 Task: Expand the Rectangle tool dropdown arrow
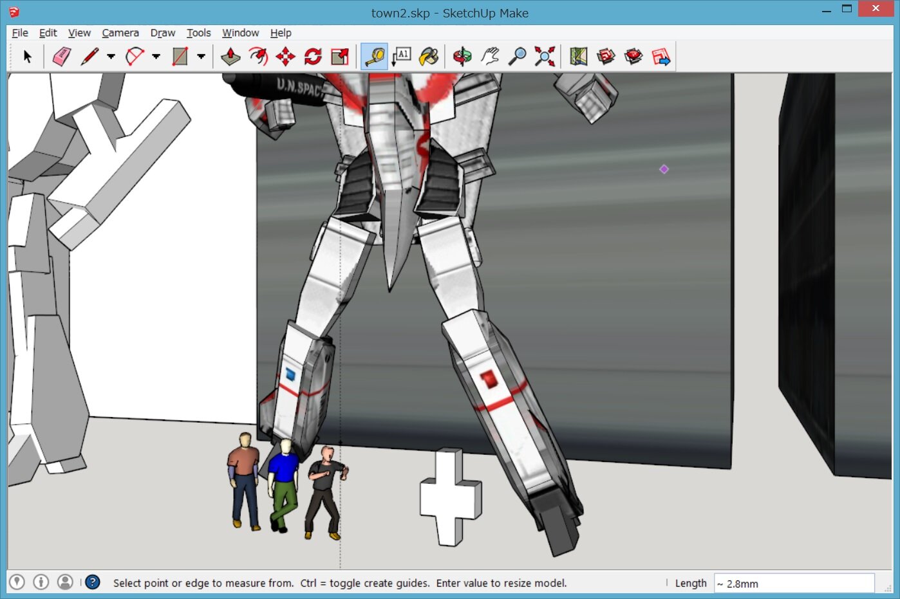tap(201, 57)
